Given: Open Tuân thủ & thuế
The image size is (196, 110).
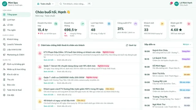Looking at the screenshot, I should (16, 90).
